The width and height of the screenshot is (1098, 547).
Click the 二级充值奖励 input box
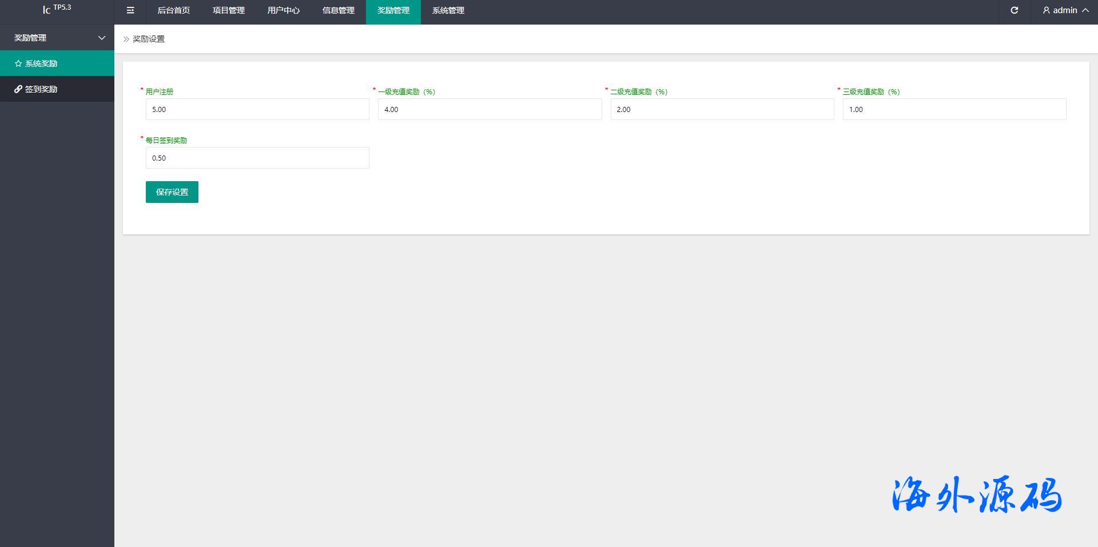[x=722, y=109]
